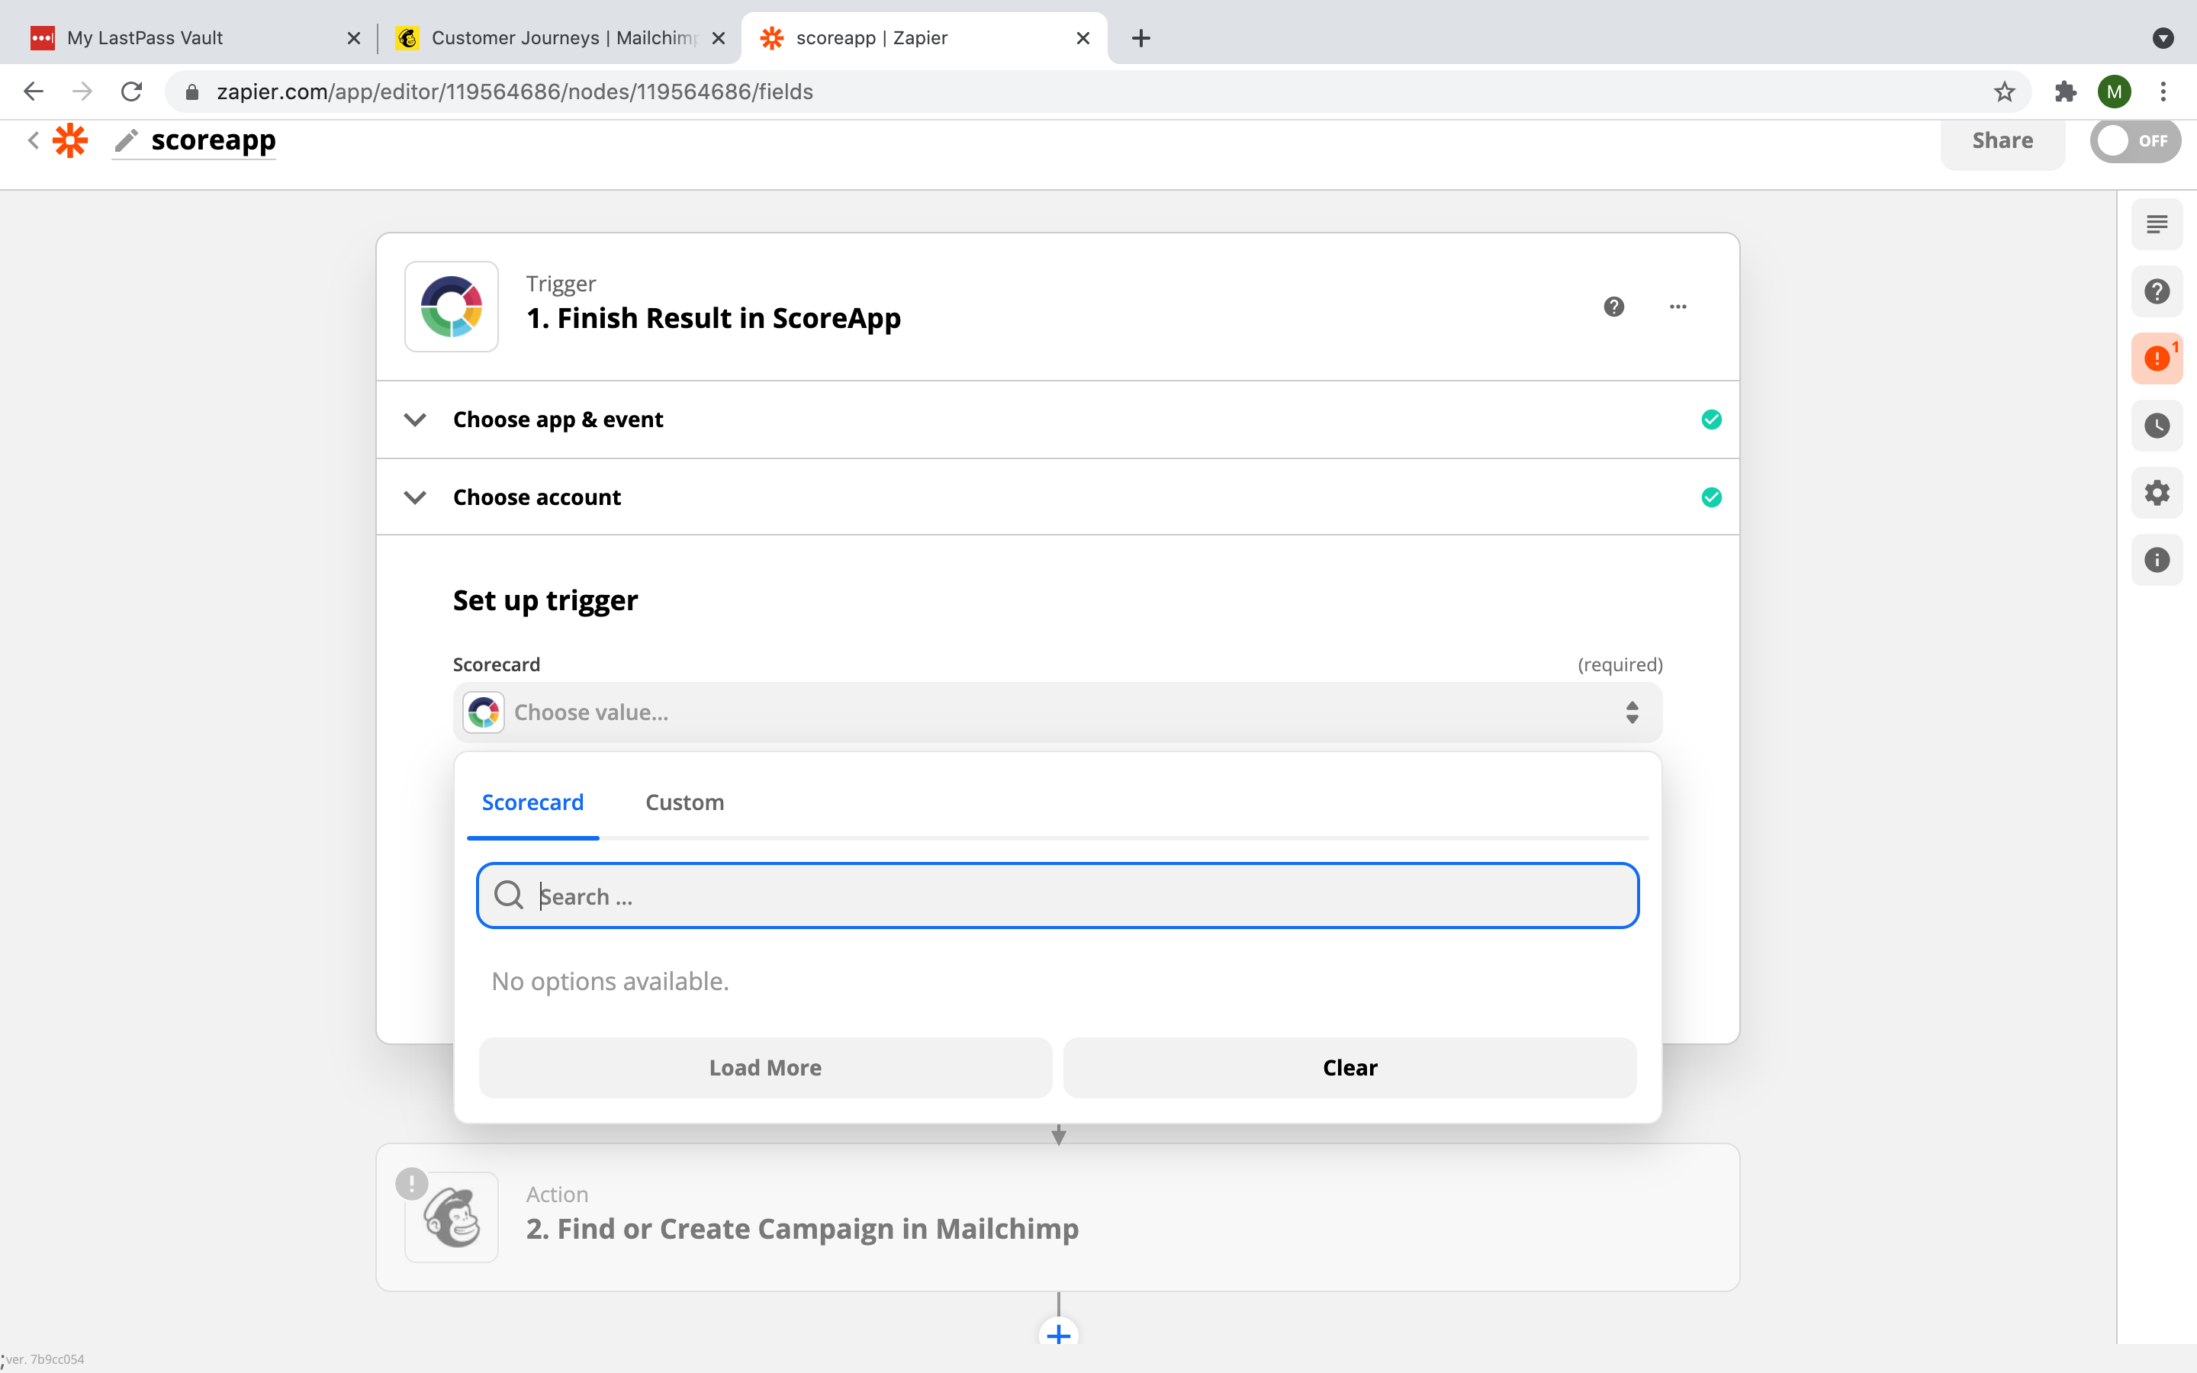The image size is (2197, 1373).
Task: Click the Load More button
Action: click(765, 1068)
